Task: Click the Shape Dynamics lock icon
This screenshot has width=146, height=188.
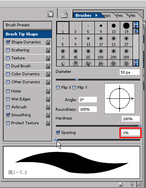Action: pos(48,42)
